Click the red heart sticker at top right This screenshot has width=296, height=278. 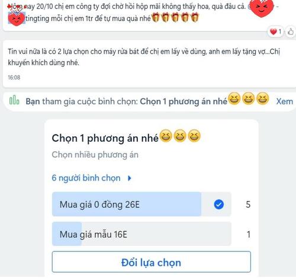tap(262, 8)
